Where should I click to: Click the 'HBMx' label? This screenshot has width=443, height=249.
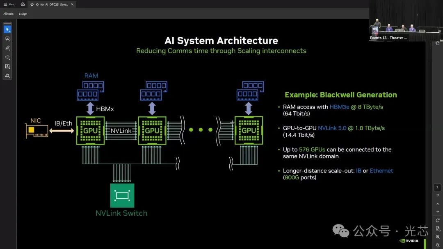point(105,109)
